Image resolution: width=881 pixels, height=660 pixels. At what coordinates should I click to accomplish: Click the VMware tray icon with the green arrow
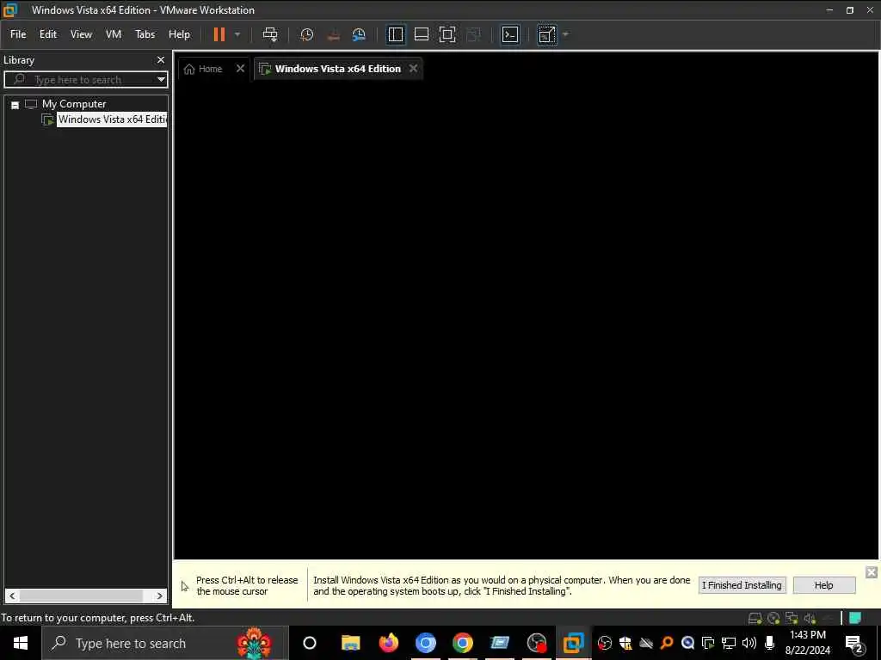(x=708, y=643)
